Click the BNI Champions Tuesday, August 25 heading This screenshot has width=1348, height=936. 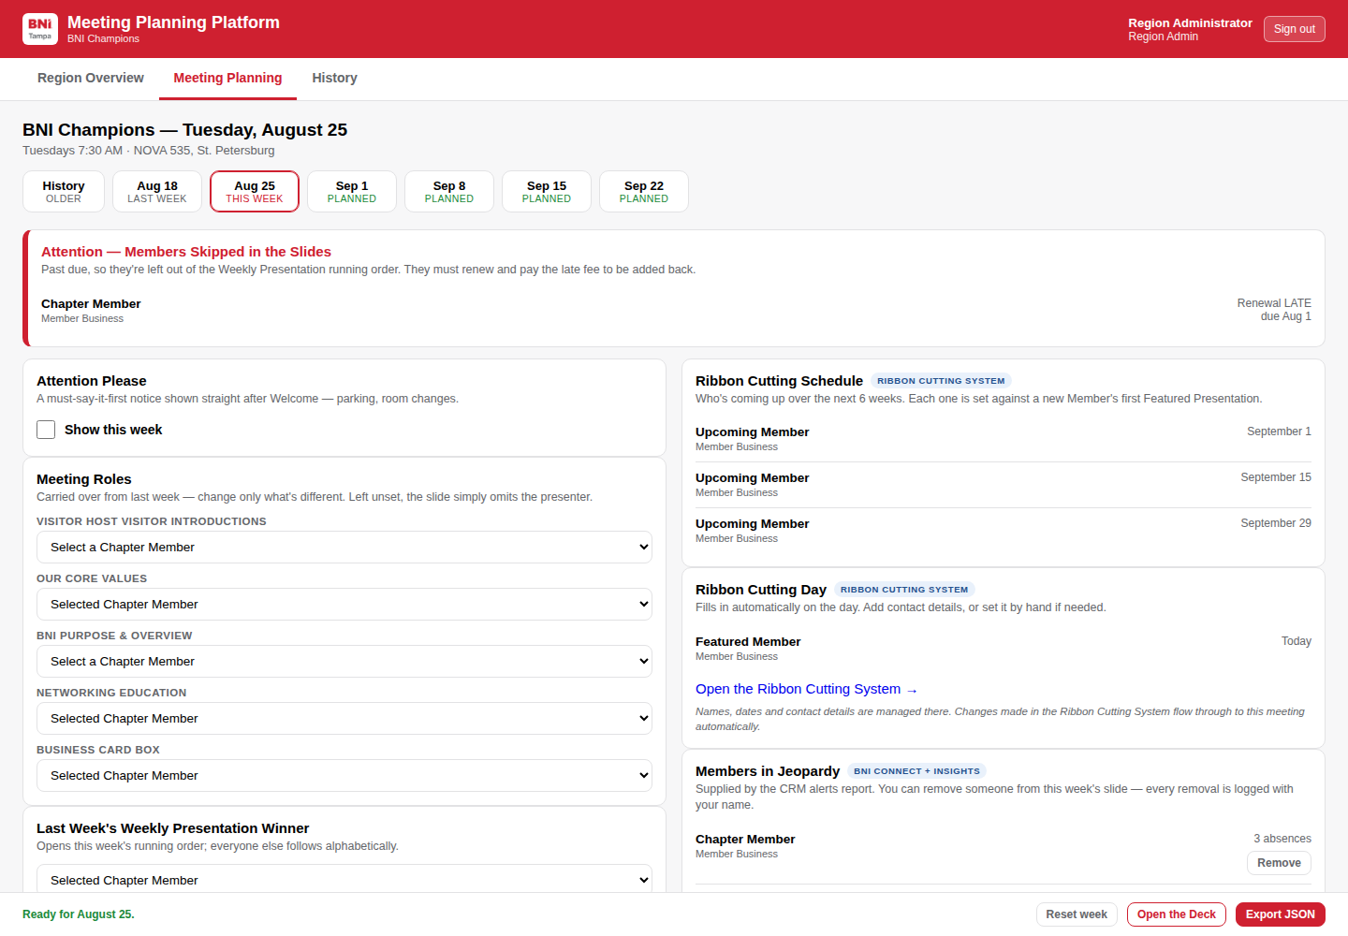click(184, 130)
